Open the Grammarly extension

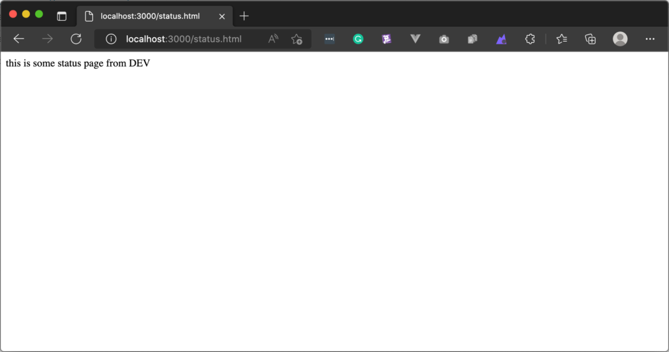pos(358,39)
